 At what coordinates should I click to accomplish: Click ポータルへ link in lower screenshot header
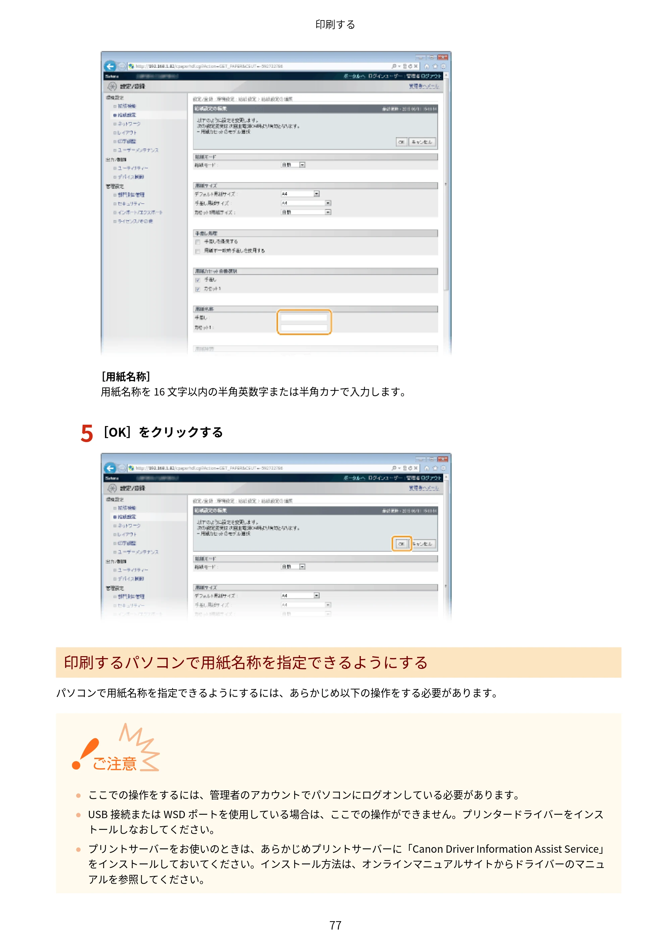click(x=354, y=478)
